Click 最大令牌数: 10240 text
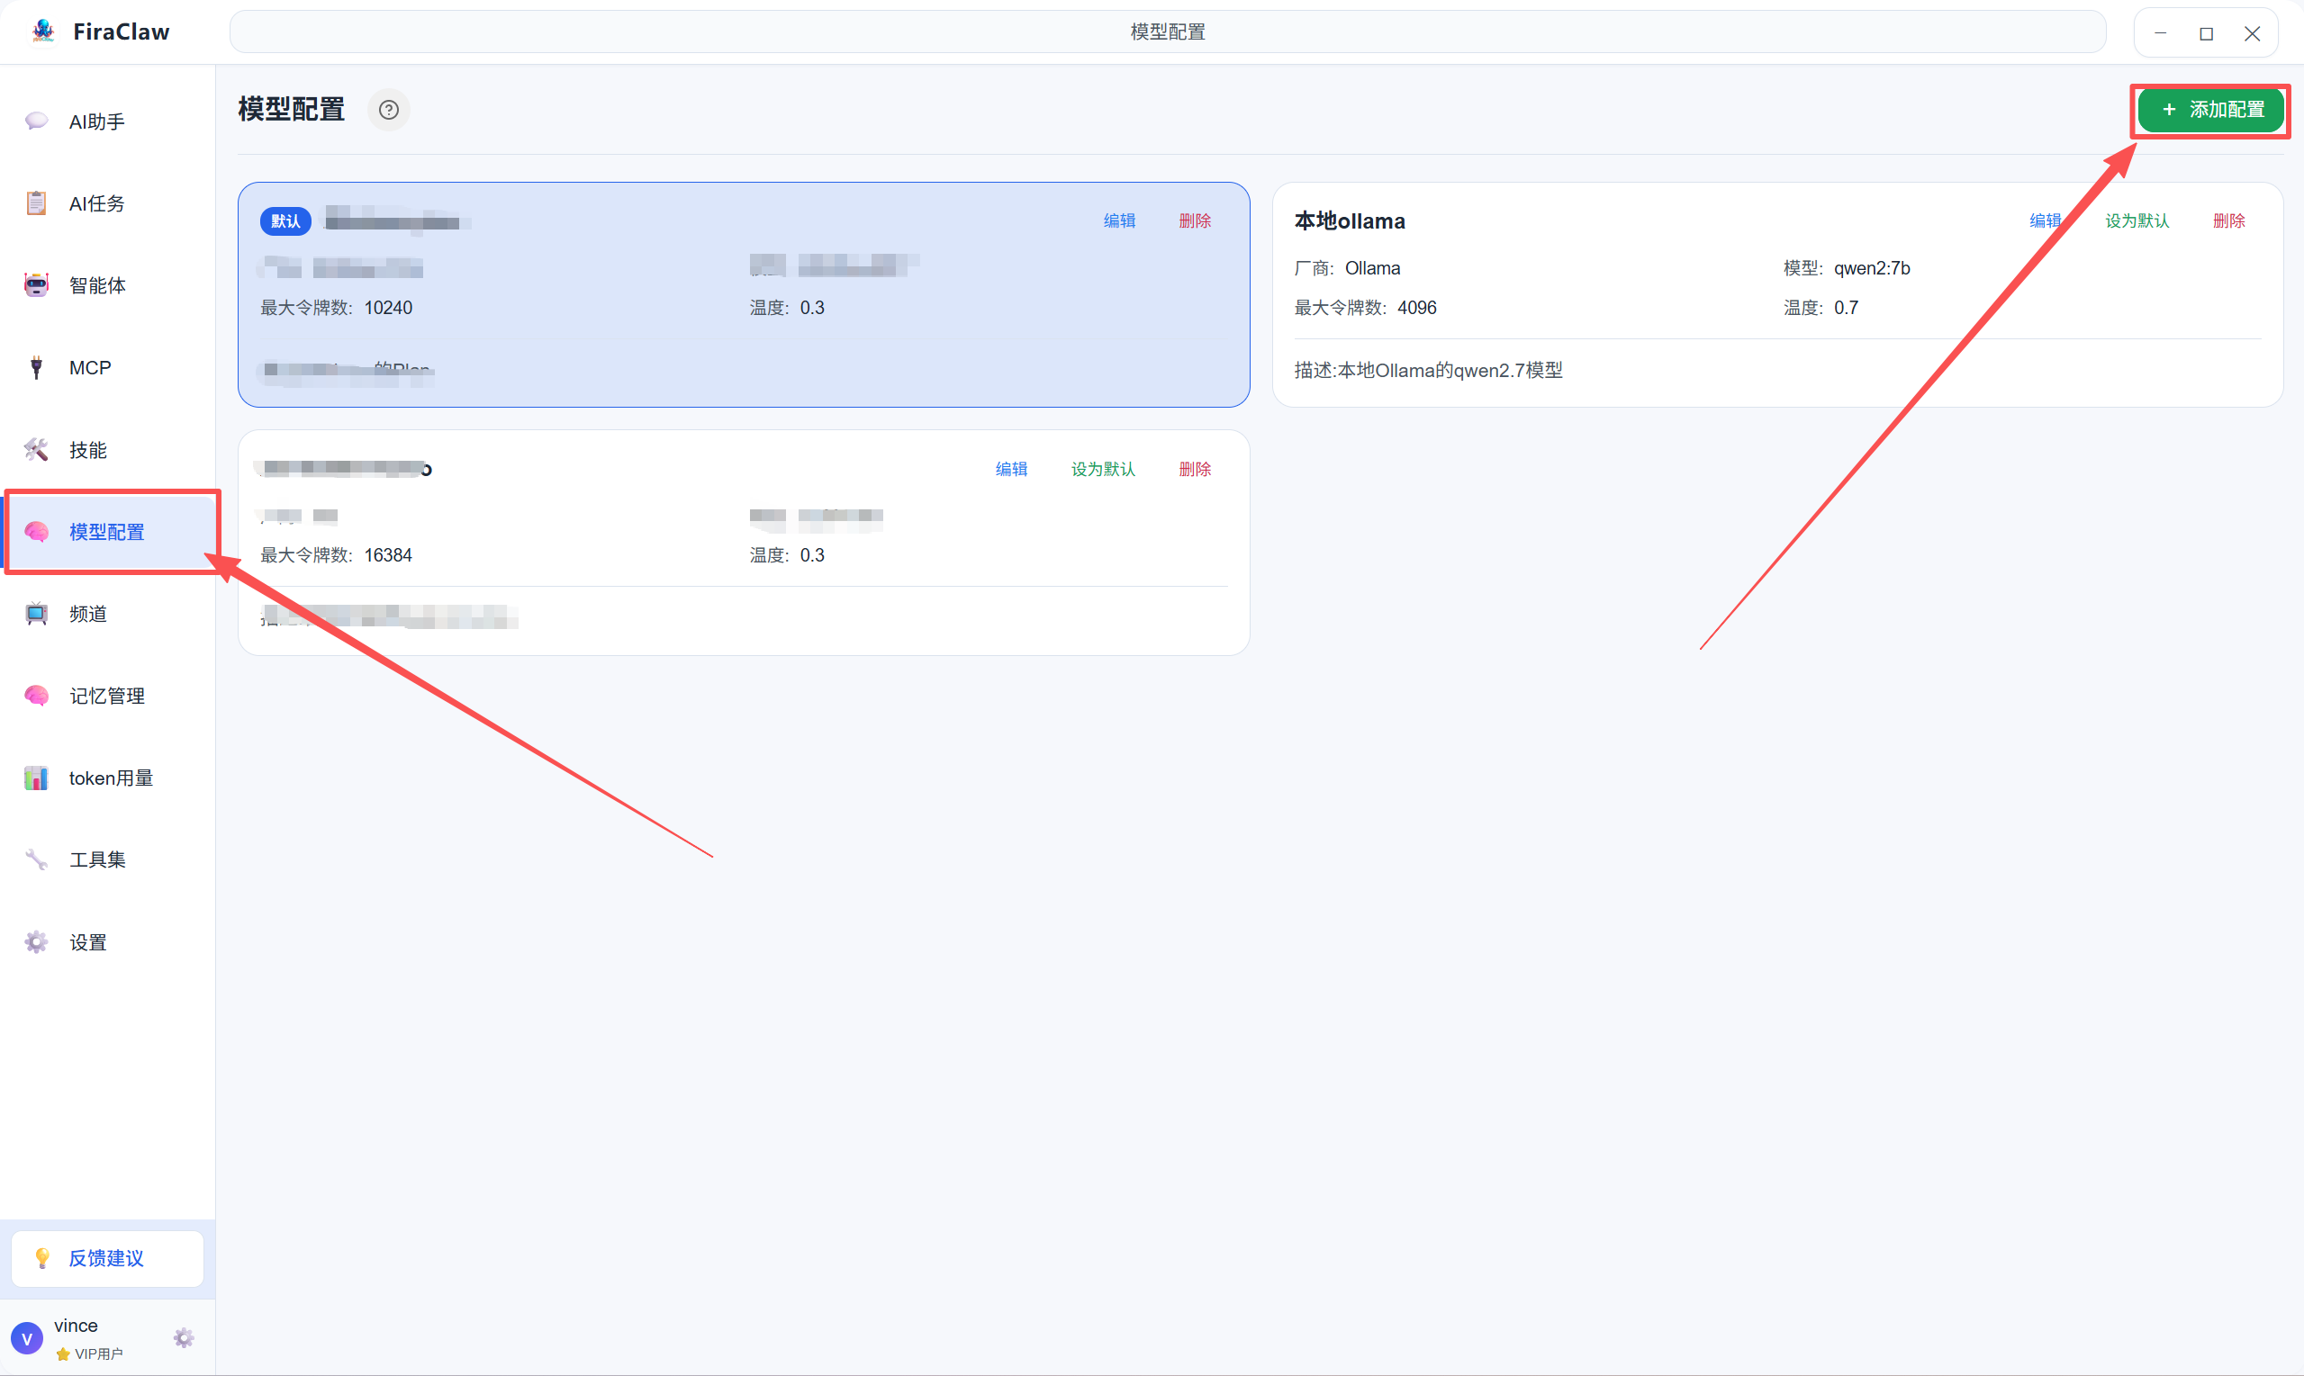 [x=336, y=308]
